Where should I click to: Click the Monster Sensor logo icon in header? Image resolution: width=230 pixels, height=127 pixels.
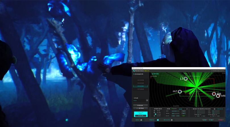134,71
